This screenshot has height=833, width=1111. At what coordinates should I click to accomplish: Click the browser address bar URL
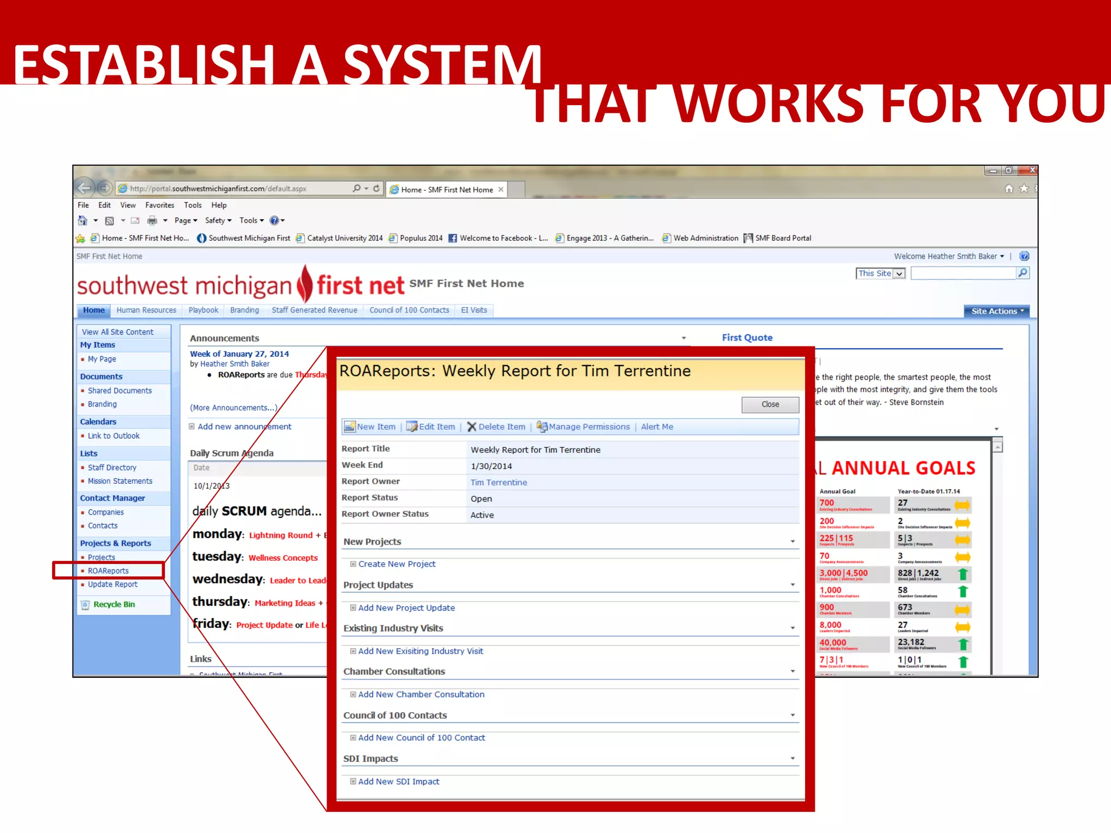pos(218,189)
